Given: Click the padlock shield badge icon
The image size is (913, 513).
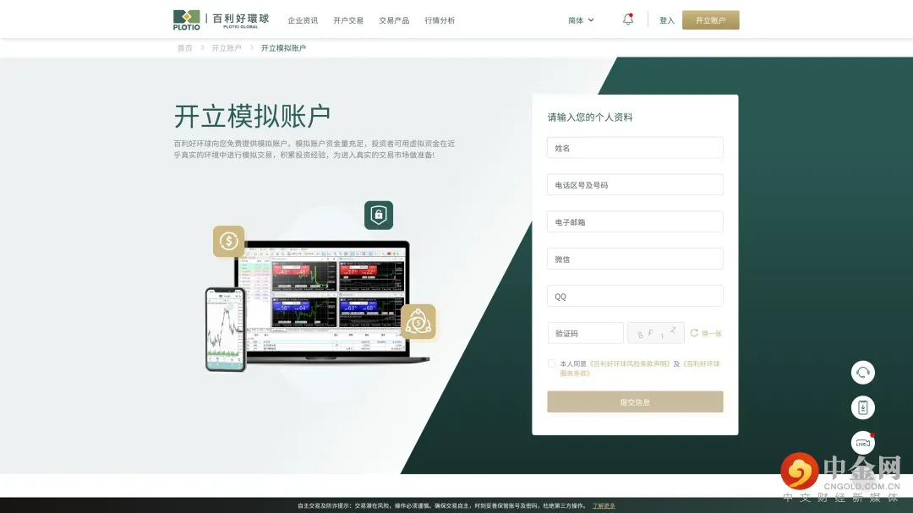Looking at the screenshot, I should point(379,215).
